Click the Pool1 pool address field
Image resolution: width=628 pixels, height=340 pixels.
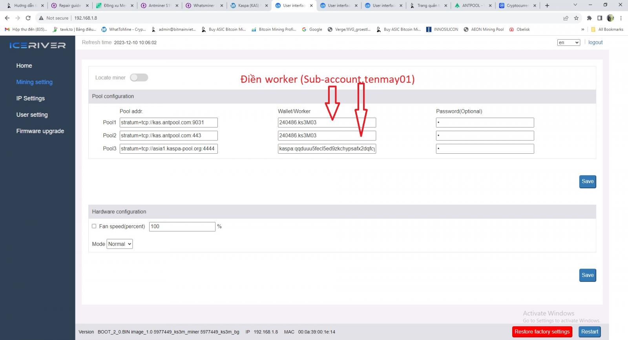pos(169,122)
